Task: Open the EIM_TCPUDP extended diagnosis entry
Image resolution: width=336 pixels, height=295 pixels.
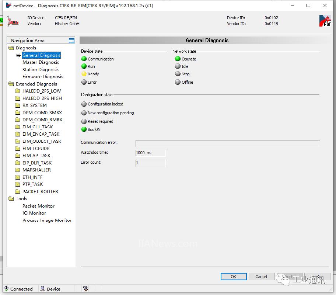Action: tap(36, 149)
